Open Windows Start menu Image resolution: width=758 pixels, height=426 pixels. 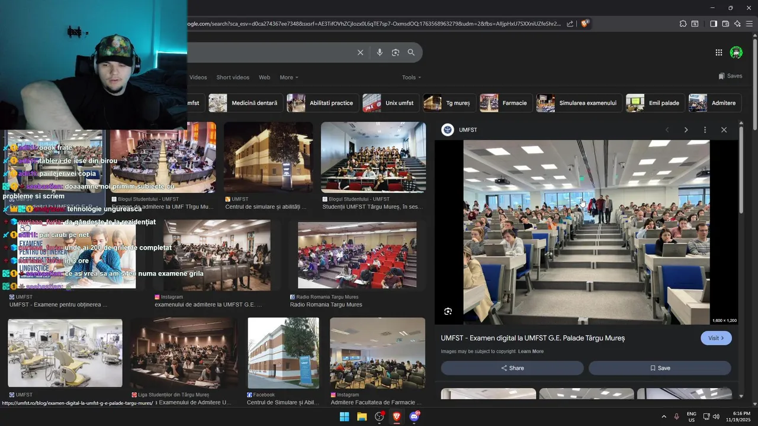344,417
